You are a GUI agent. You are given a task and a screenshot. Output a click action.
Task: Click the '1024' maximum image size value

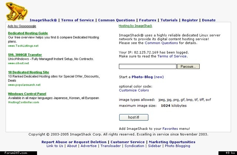point(166,106)
